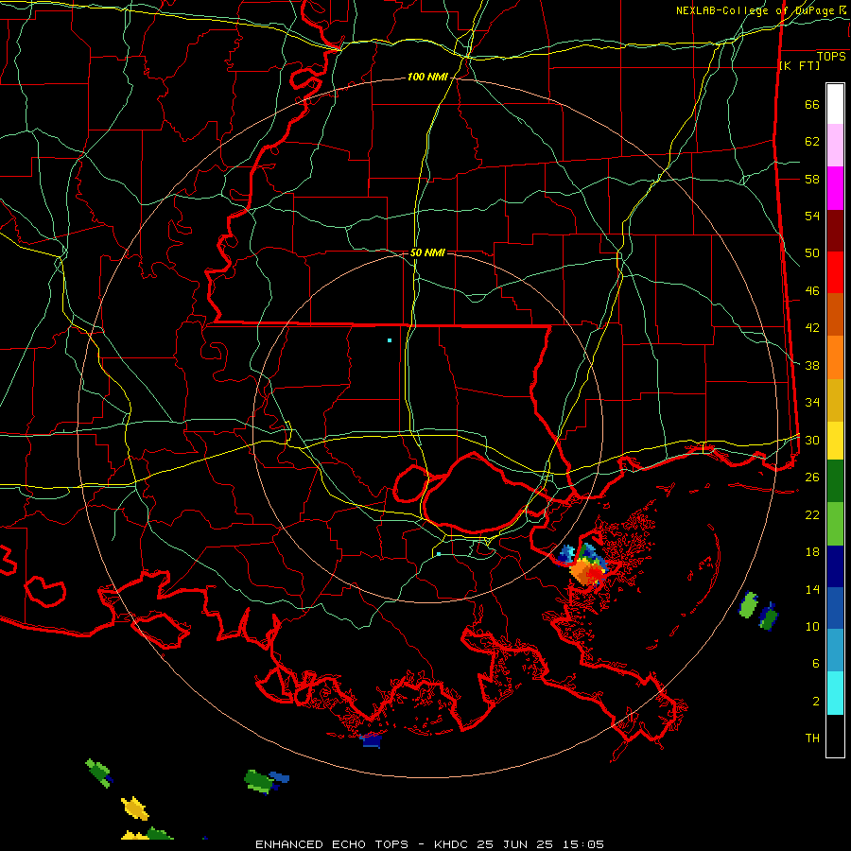Click the legend value 54

[x=812, y=216]
